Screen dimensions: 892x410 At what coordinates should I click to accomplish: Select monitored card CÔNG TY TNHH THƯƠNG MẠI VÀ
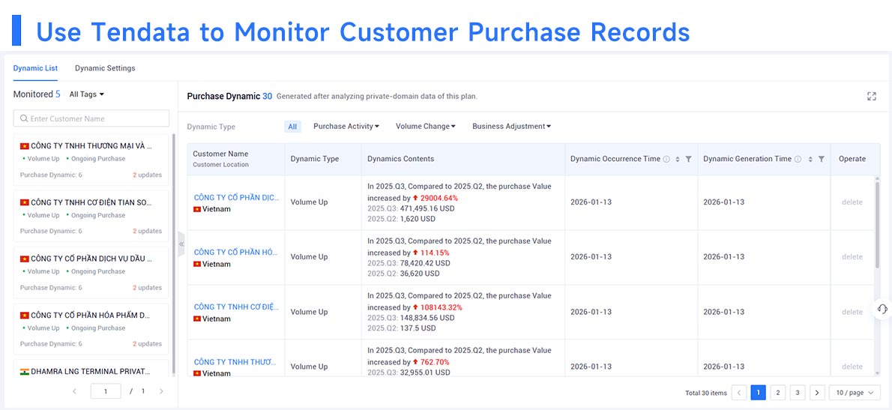coord(91,160)
